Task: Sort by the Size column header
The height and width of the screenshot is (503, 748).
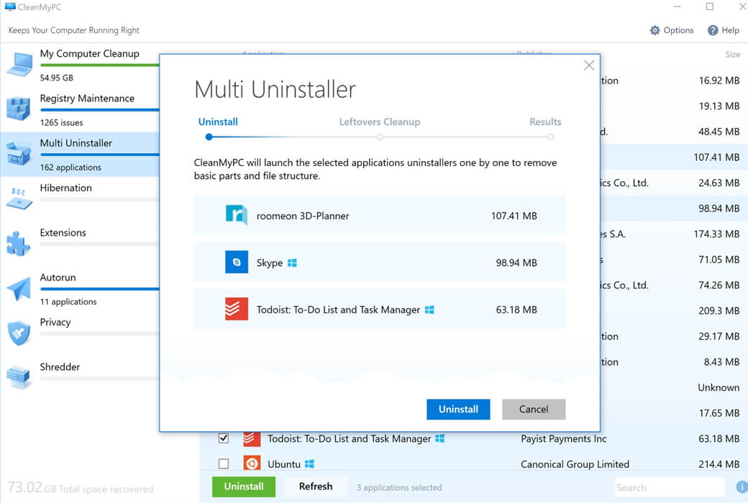Action: (733, 55)
